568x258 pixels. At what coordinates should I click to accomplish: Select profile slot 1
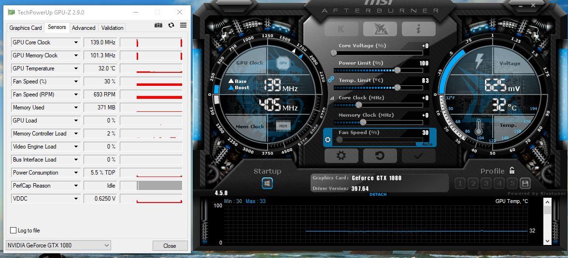pos(460,183)
